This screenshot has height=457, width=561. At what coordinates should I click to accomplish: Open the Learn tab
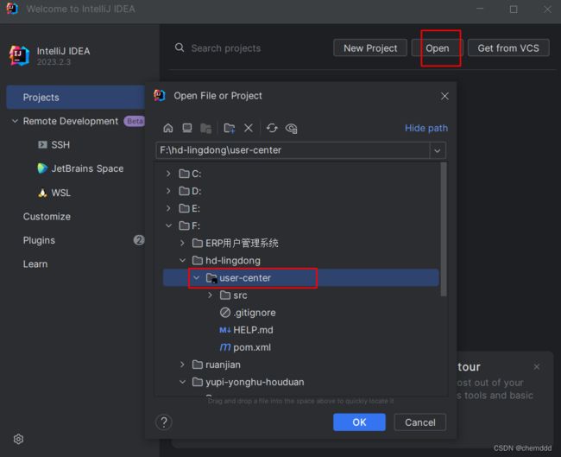tap(35, 264)
